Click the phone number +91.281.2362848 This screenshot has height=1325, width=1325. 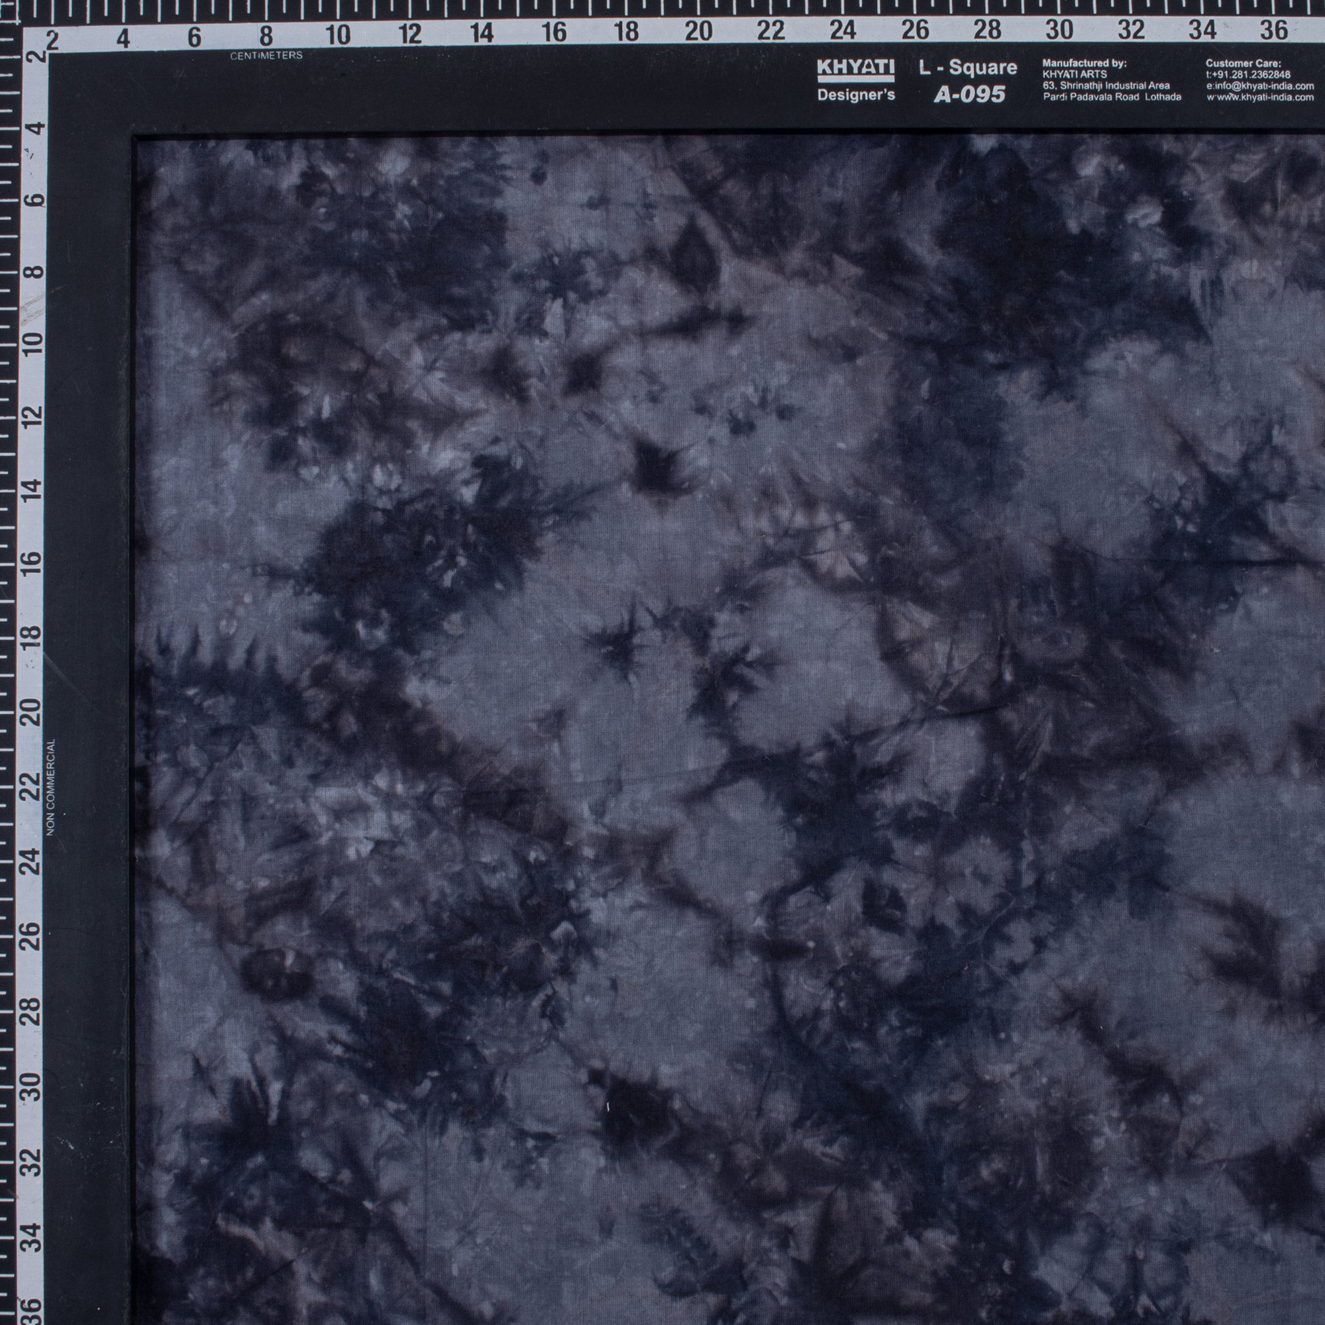click(1249, 76)
